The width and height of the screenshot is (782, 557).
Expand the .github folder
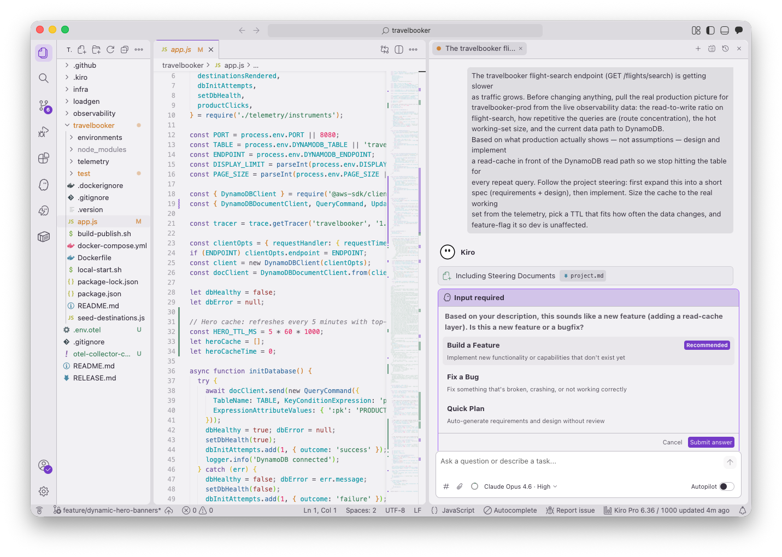coord(104,65)
